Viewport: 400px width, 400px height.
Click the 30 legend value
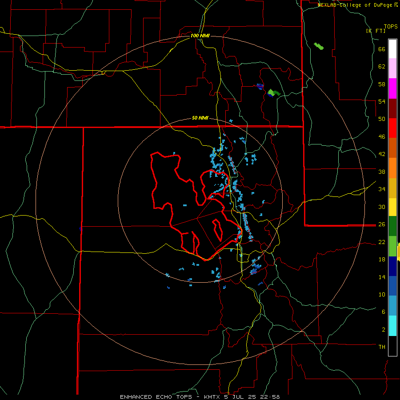382,207
